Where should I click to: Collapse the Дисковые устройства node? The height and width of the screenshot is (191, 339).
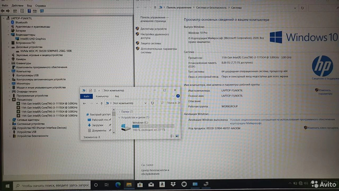pos(9,47)
